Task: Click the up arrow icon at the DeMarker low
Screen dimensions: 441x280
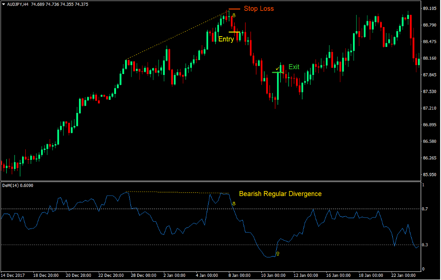Action: pos(278,253)
